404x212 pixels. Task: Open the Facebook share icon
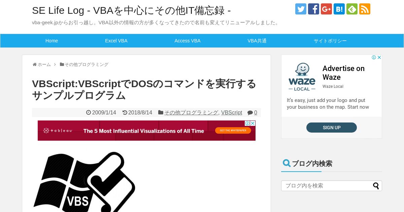(x=313, y=9)
